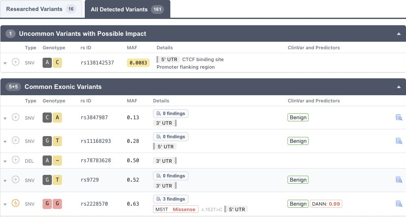The height and width of the screenshot is (217, 406).
Task: Click 0 findings button for rs9729
Action: point(171,176)
